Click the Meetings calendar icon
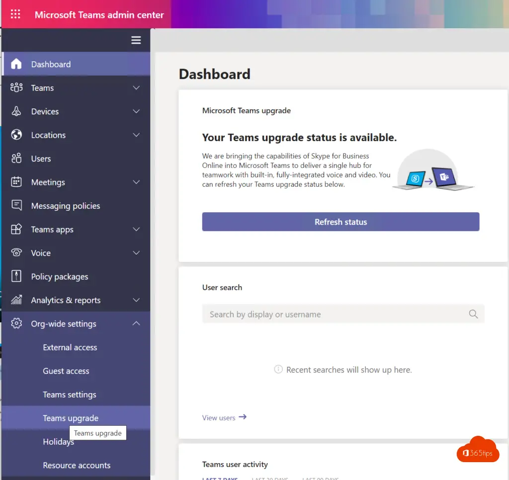509x480 pixels. coord(16,182)
